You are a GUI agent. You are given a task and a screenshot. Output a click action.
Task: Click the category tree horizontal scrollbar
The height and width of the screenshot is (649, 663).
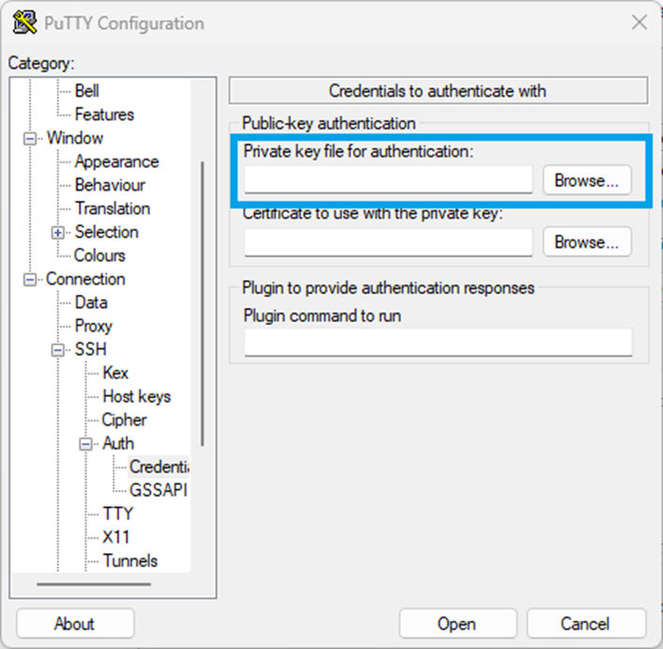point(94,584)
